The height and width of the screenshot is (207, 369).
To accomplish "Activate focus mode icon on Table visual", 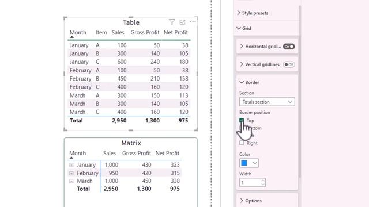I will tap(182, 22).
